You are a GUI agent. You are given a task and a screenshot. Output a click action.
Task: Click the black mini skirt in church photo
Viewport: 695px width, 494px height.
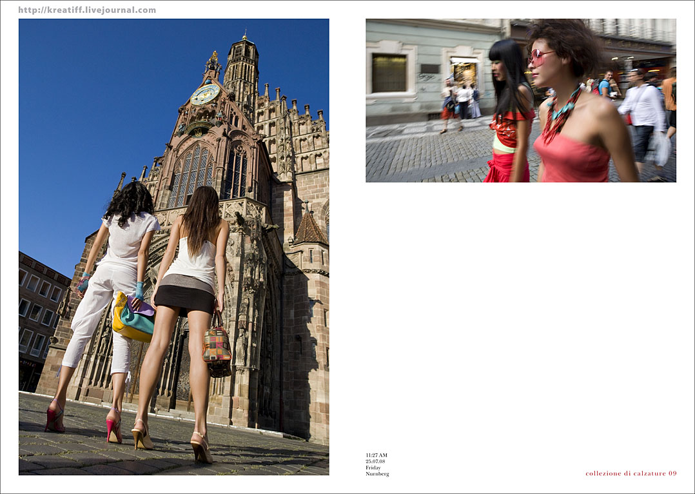pos(184,298)
